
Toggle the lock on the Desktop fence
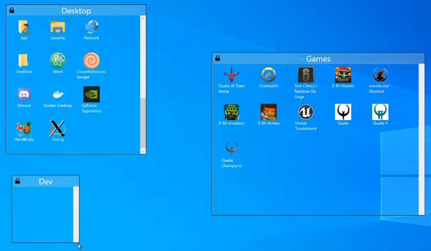(12, 10)
